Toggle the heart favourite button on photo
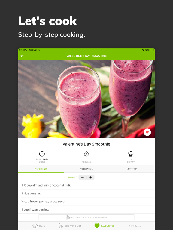This screenshot has height=230, width=173. (147, 132)
